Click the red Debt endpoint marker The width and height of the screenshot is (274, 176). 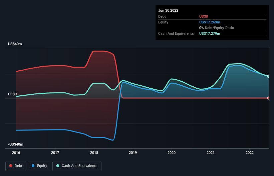coord(268,98)
